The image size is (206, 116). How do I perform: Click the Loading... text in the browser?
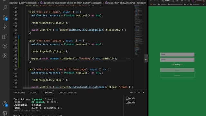point(177,64)
